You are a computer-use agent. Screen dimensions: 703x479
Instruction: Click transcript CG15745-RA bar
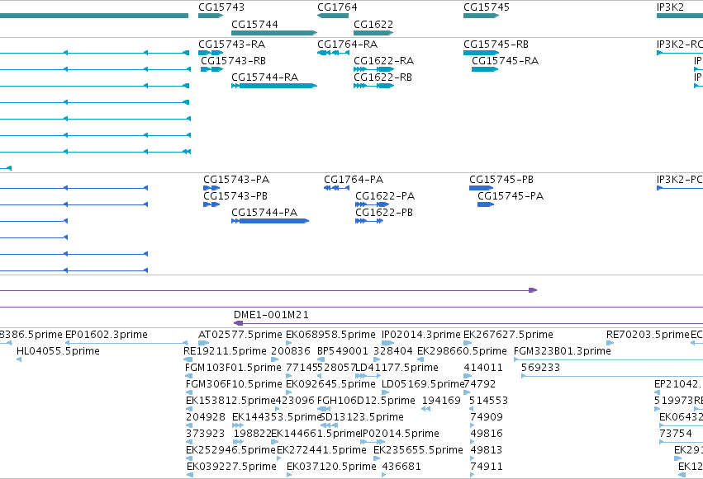[485, 69]
